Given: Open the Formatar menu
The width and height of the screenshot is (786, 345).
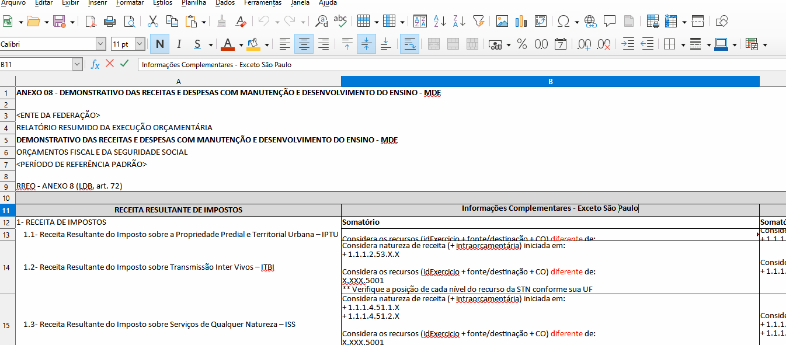Looking at the screenshot, I should point(130,3).
